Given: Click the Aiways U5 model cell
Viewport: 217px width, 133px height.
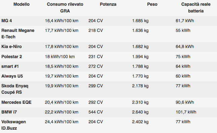Looking at the screenshot, I should 12,76.
